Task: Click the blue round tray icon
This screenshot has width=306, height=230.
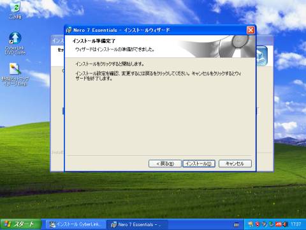Action: [x=265, y=224]
